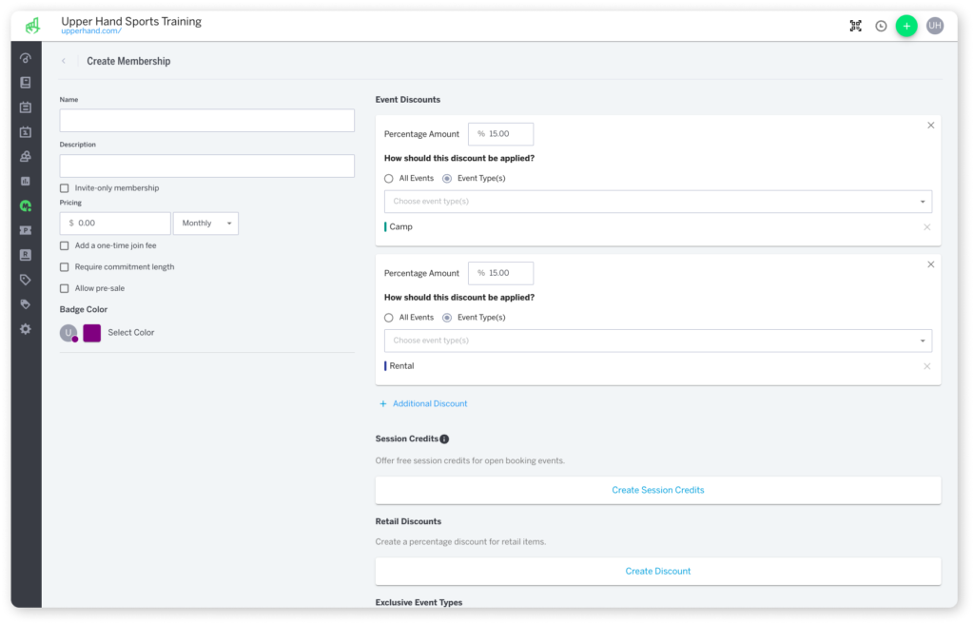This screenshot has height=624, width=974.
Task: Open Choose event type(s) dropdown above Camp
Action: click(x=658, y=202)
